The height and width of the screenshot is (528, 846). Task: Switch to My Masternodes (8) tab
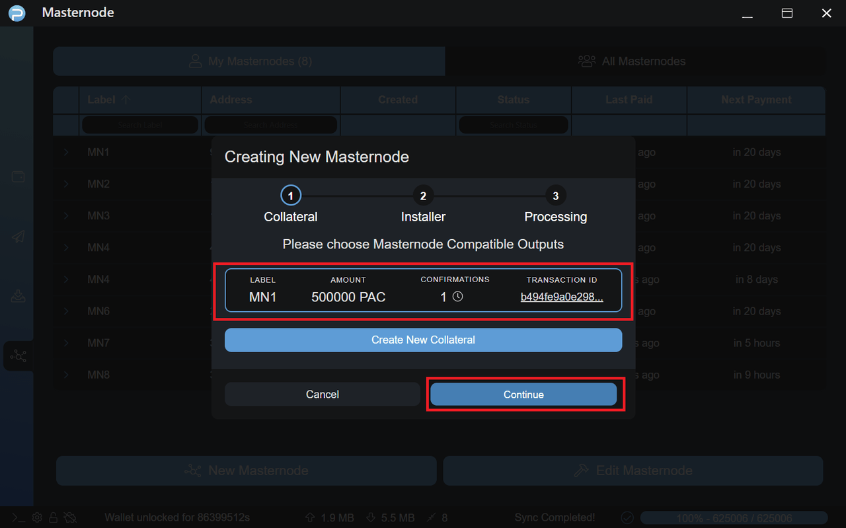pos(249,61)
